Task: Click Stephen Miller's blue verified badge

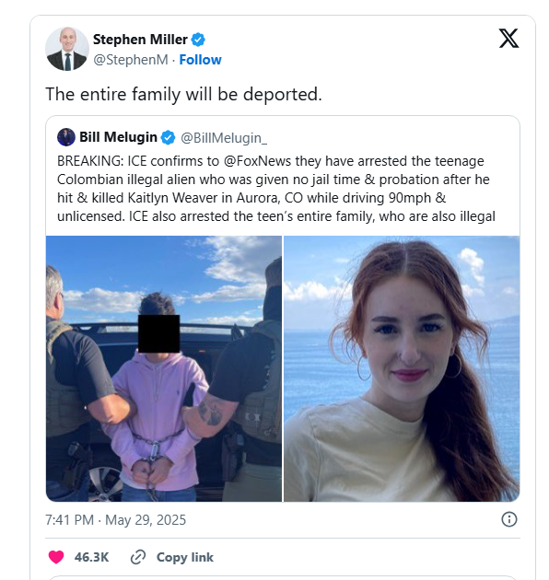Action: [198, 40]
